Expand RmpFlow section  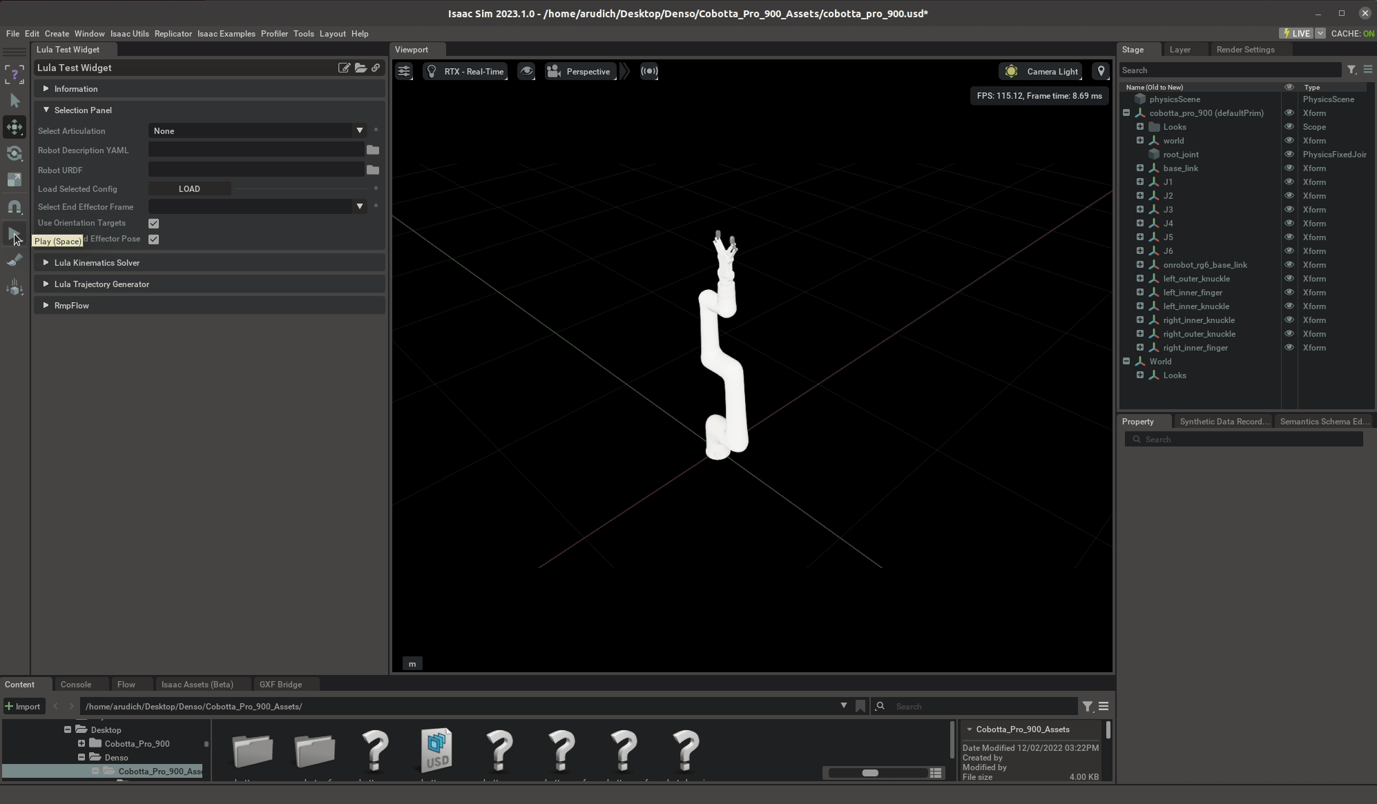pyautogui.click(x=210, y=306)
